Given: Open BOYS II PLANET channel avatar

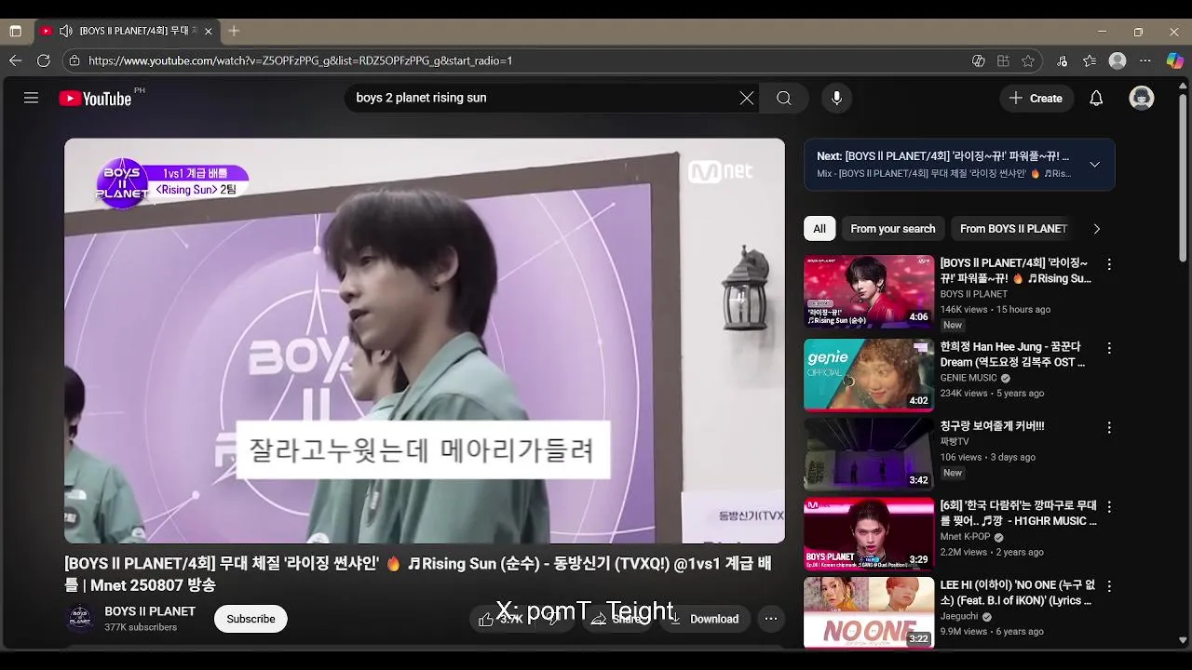Looking at the screenshot, I should point(80,619).
